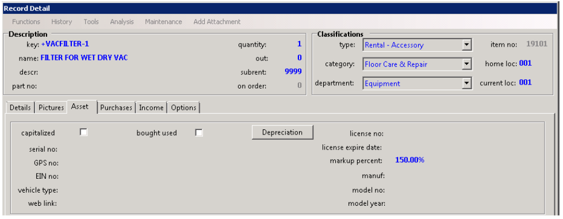The image size is (563, 219).
Task: Click the quantity value 1
Action: pyautogui.click(x=299, y=44)
